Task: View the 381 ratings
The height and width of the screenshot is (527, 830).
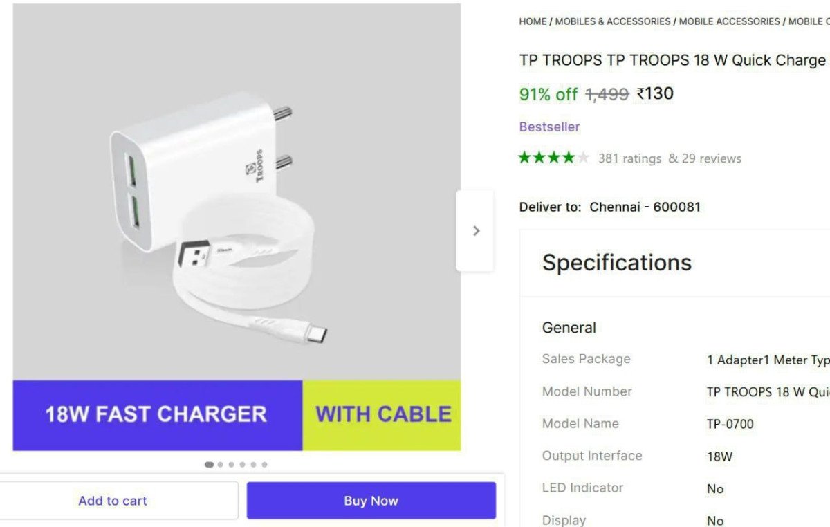Action: 629,158
